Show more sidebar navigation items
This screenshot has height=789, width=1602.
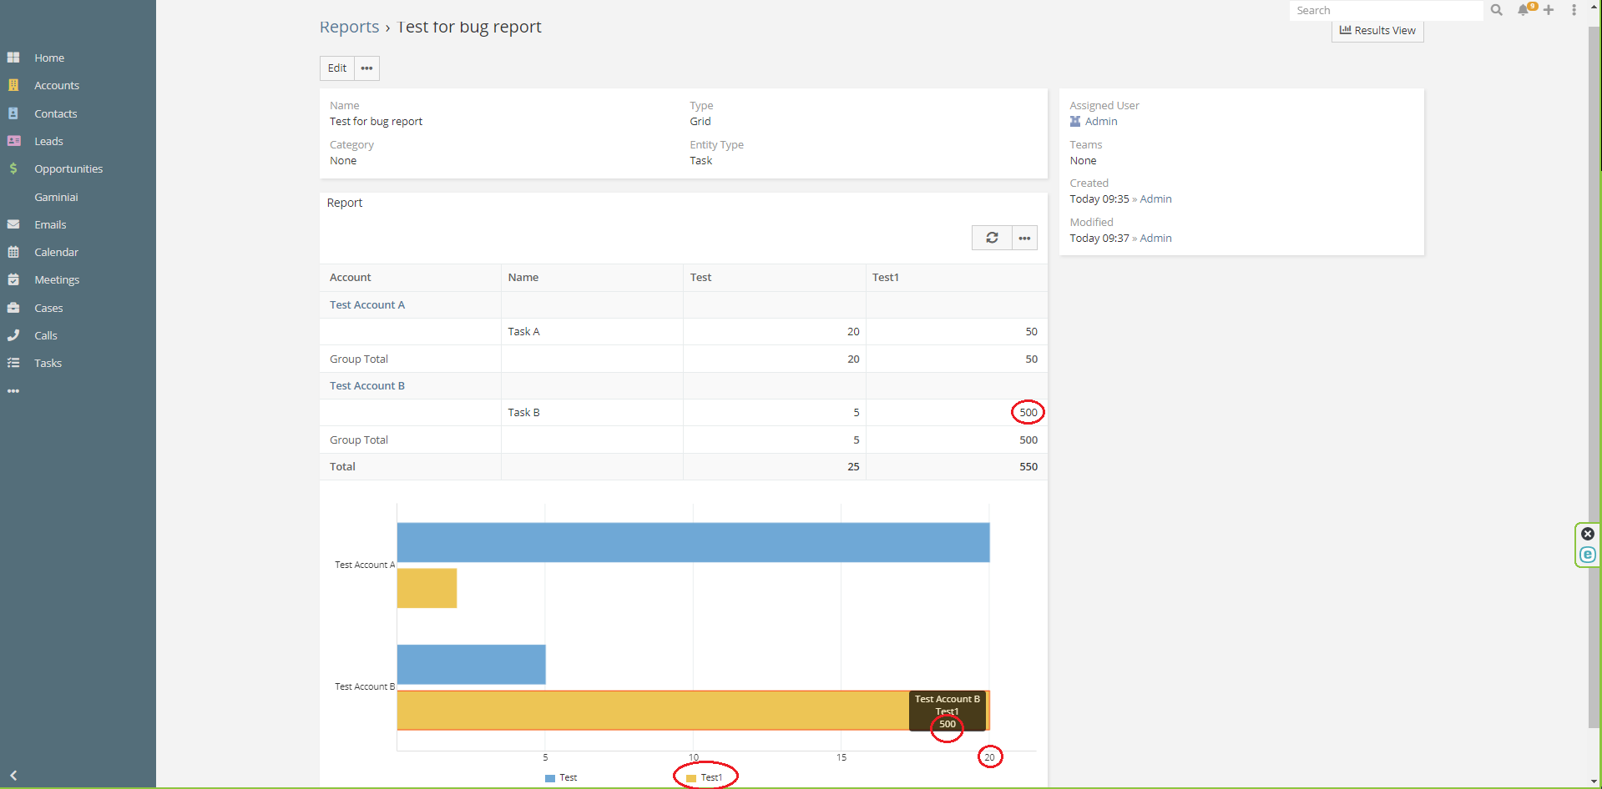click(x=13, y=390)
